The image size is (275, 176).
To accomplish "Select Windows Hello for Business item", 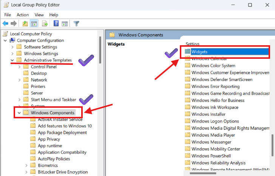I will pyautogui.click(x=215, y=100).
